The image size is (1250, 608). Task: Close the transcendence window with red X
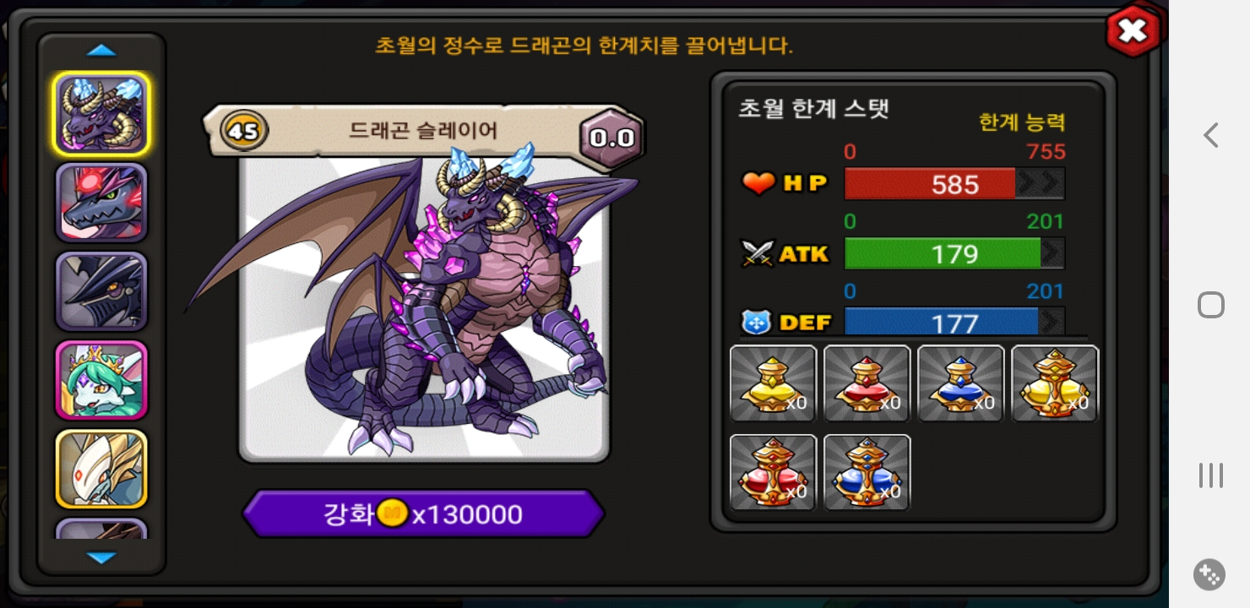(x=1133, y=31)
